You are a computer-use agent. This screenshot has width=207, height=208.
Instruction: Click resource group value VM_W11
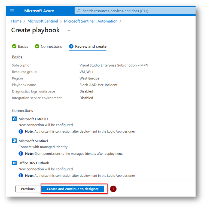[x=86, y=72]
